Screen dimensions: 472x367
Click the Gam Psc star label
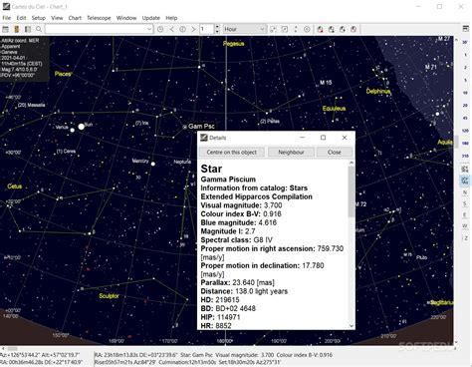coord(201,127)
